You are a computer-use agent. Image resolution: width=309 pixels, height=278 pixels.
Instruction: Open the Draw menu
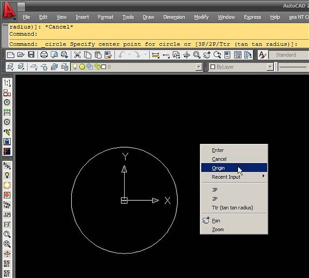[x=149, y=17]
